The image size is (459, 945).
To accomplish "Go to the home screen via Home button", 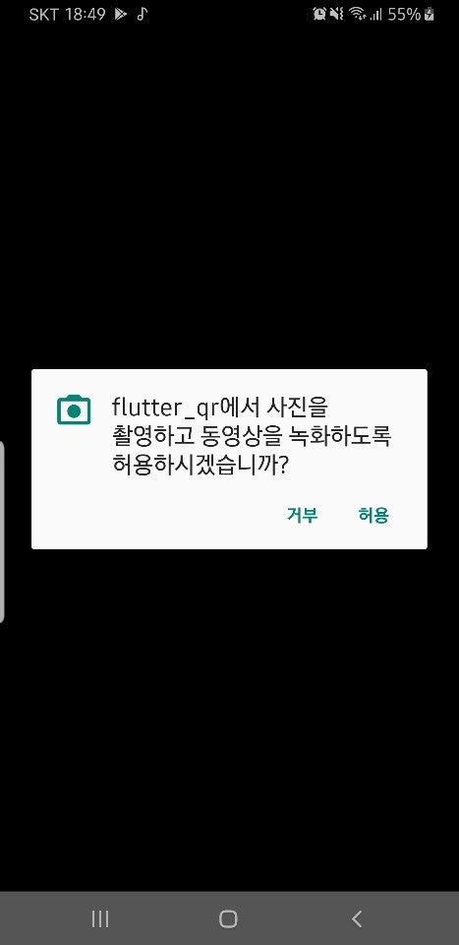I will coord(229,918).
